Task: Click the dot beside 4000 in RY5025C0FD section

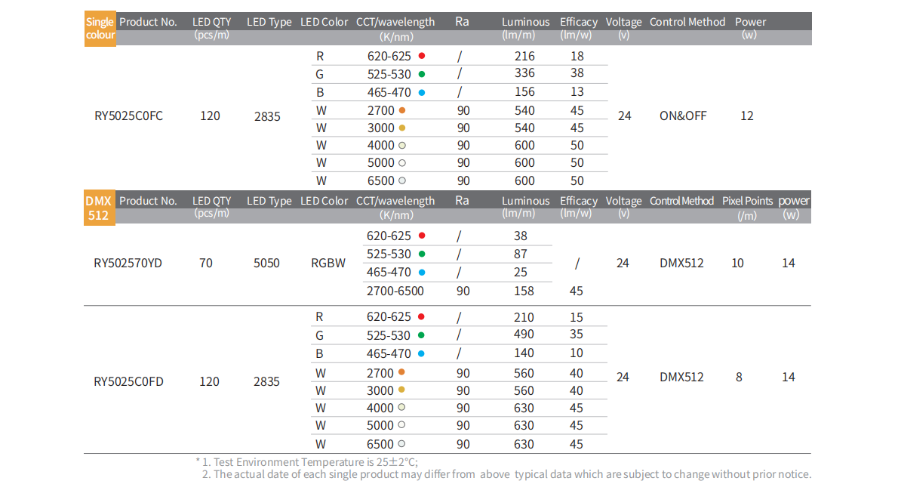Action: click(x=402, y=408)
